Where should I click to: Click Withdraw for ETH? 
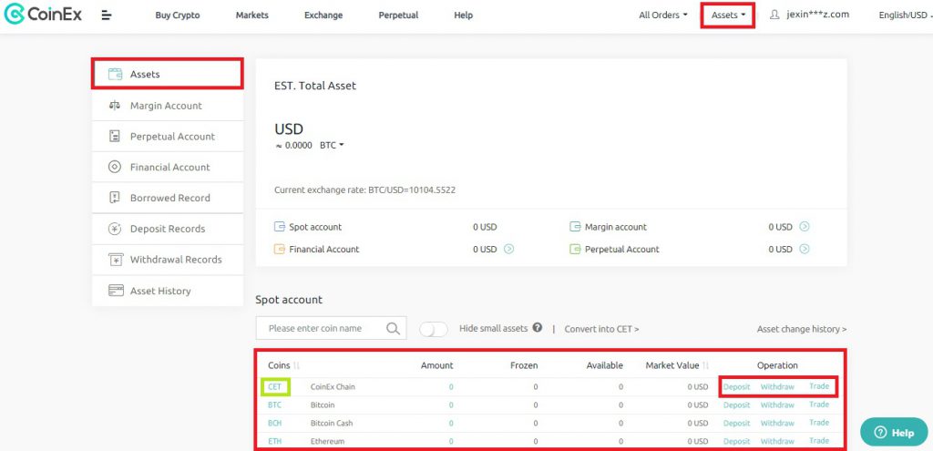pos(777,441)
